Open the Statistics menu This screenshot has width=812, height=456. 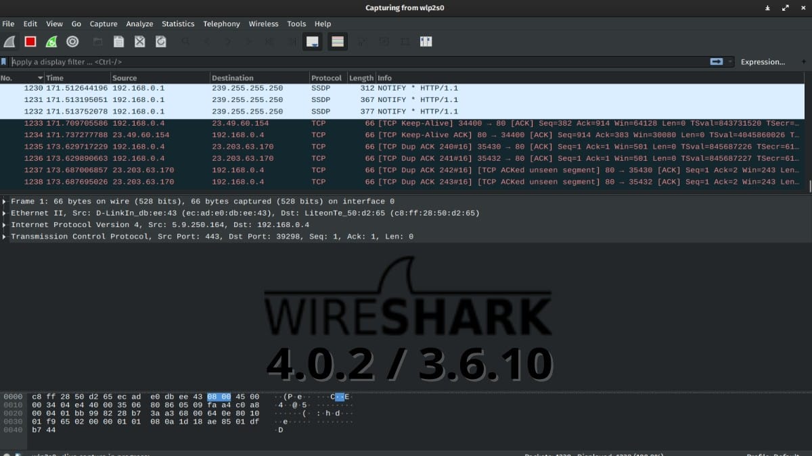click(178, 24)
